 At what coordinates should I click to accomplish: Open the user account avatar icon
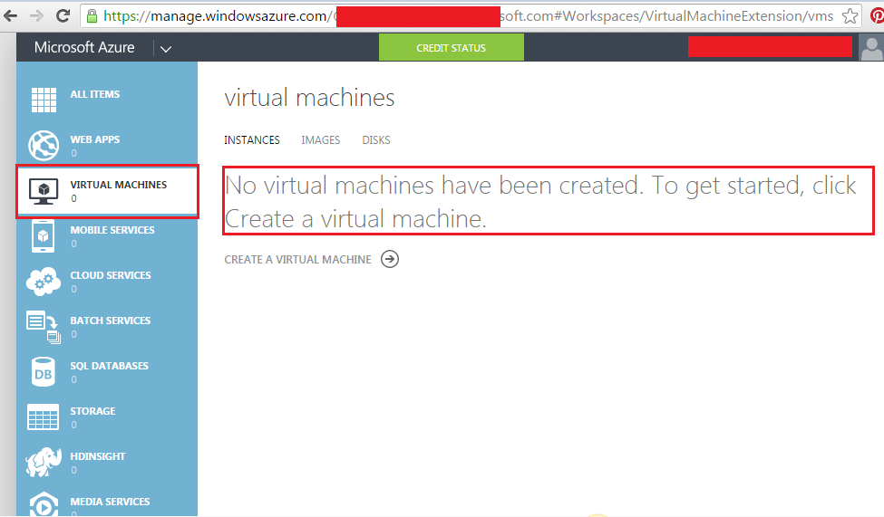point(871,47)
